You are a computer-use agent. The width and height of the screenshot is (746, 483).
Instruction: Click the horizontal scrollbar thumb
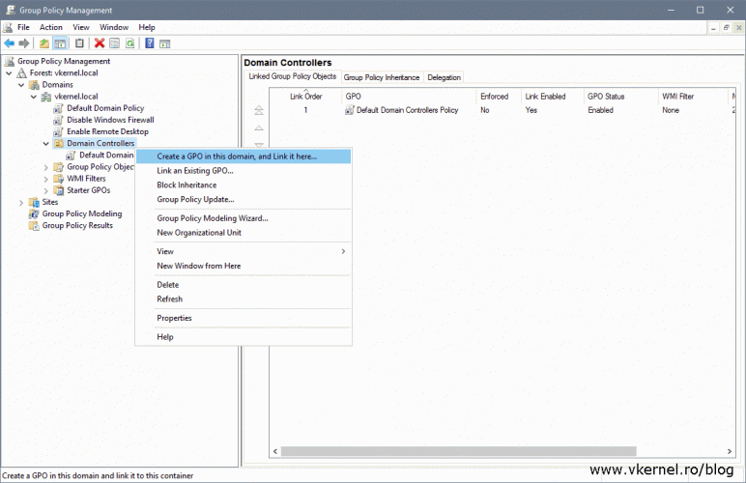coord(459,451)
